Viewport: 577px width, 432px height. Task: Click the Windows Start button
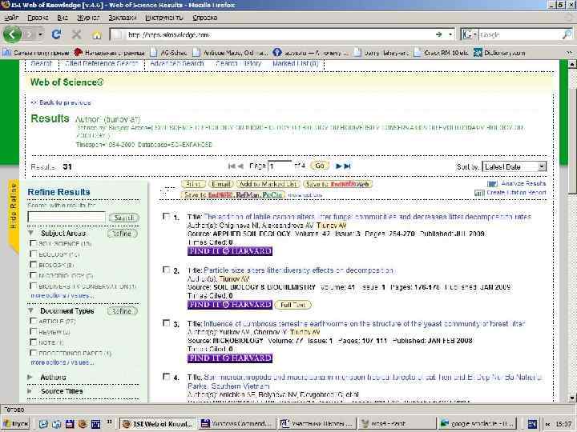15,423
